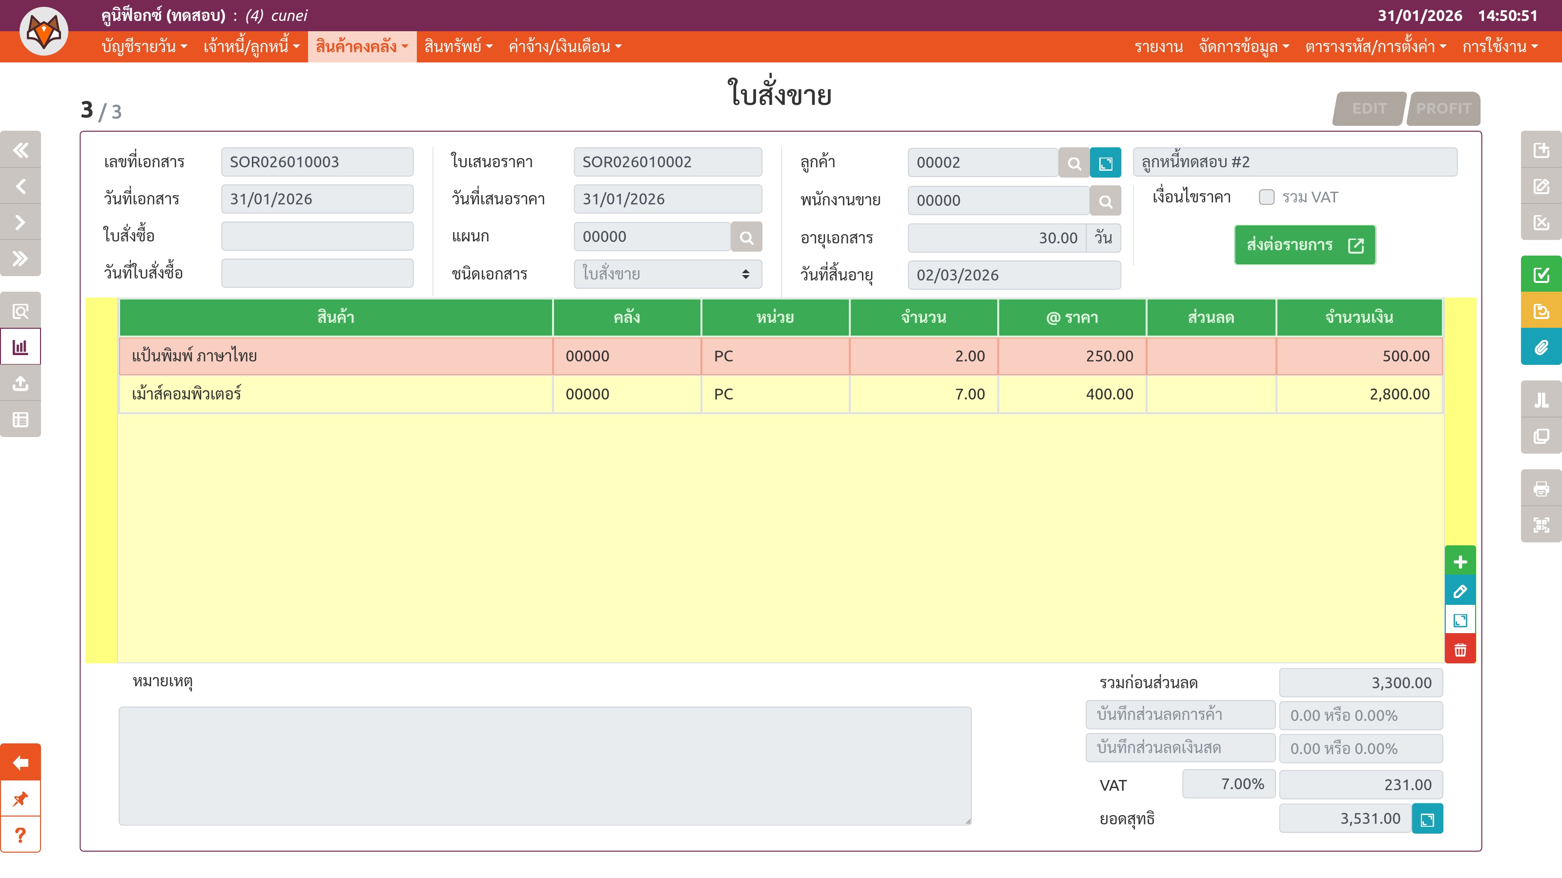Click the หมายเหตุ notes text area
The image size is (1562, 878).
[545, 765]
